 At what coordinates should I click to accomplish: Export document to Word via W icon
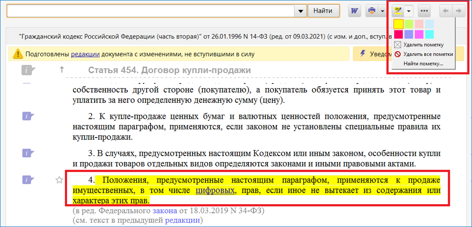click(x=355, y=11)
